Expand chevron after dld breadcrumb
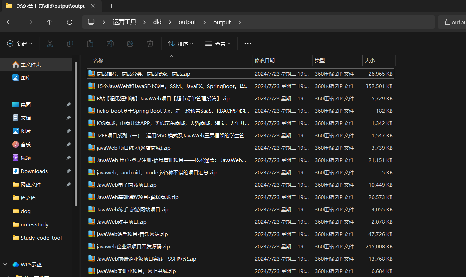This screenshot has width=466, height=277. pyautogui.click(x=170, y=22)
